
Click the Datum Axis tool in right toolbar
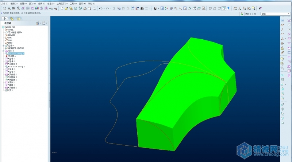click(282, 29)
